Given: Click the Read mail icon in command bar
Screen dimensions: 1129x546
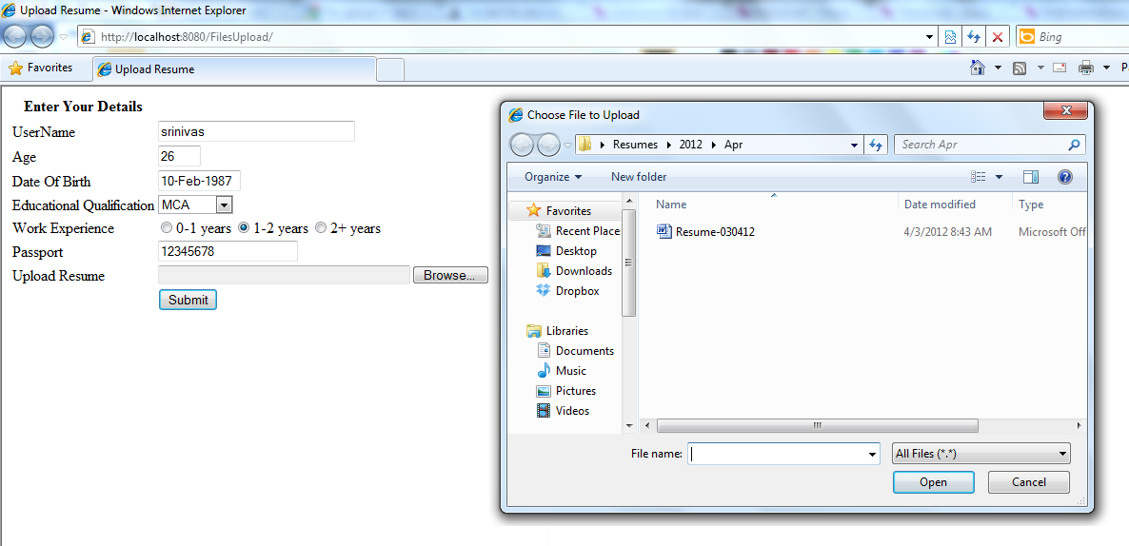Looking at the screenshot, I should [x=1060, y=68].
